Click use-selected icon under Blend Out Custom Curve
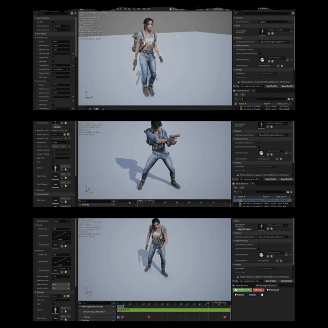Viewport: 328px width, 328px height. 62,272
